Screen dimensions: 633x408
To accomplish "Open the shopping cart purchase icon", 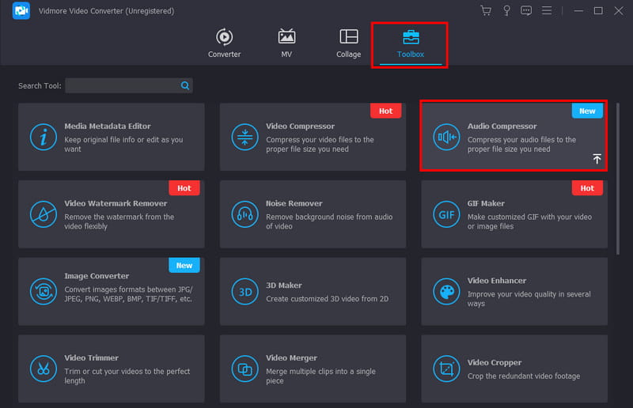I will [486, 11].
